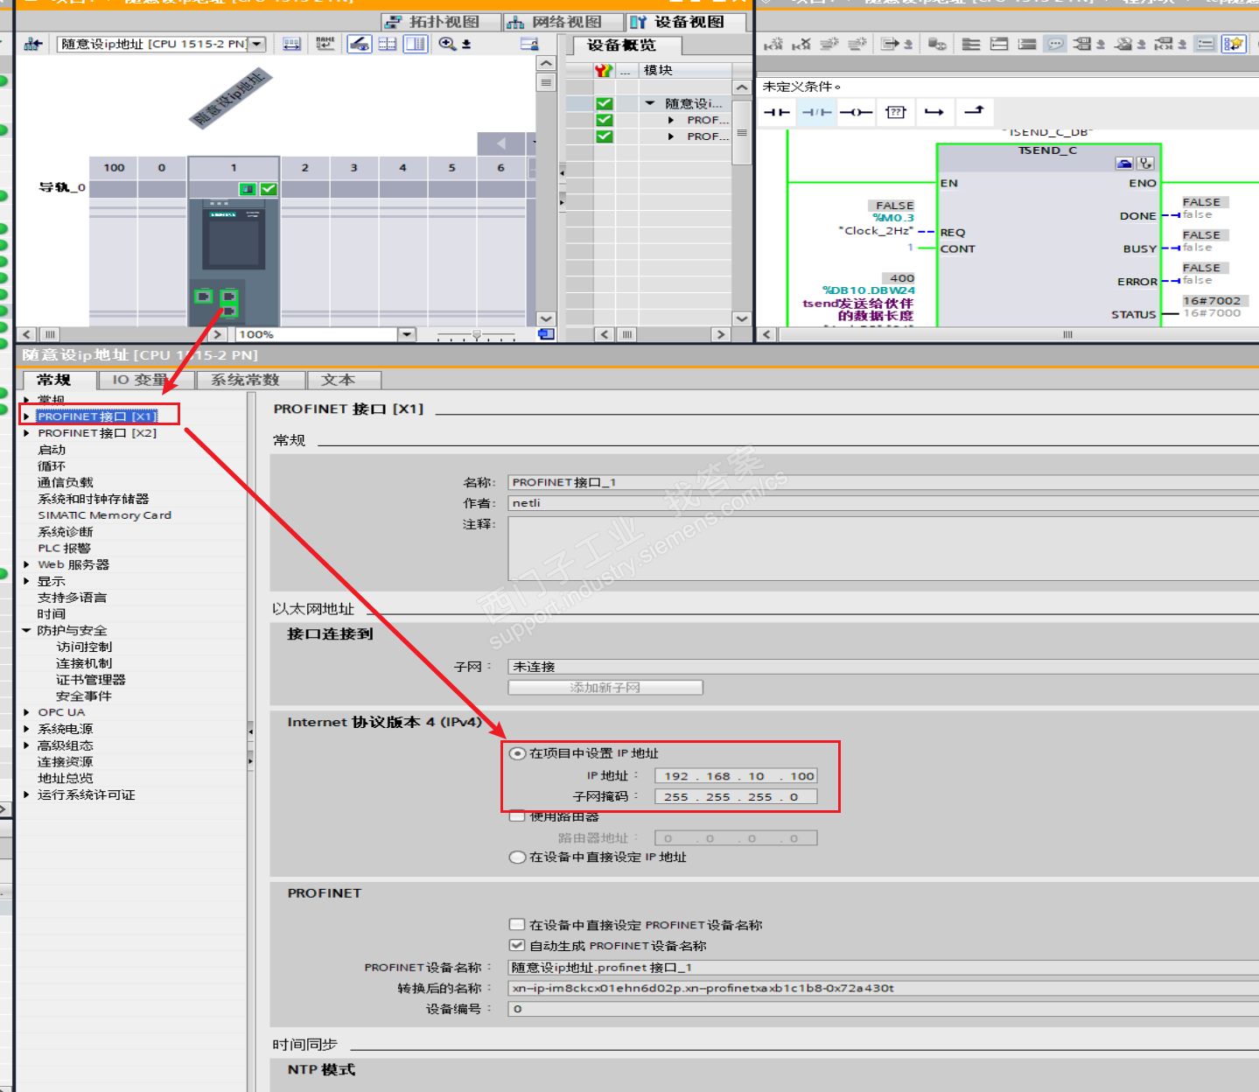Screen dimensions: 1259x1092
Task: Insert an empty box instruction
Action: pyautogui.click(x=895, y=112)
